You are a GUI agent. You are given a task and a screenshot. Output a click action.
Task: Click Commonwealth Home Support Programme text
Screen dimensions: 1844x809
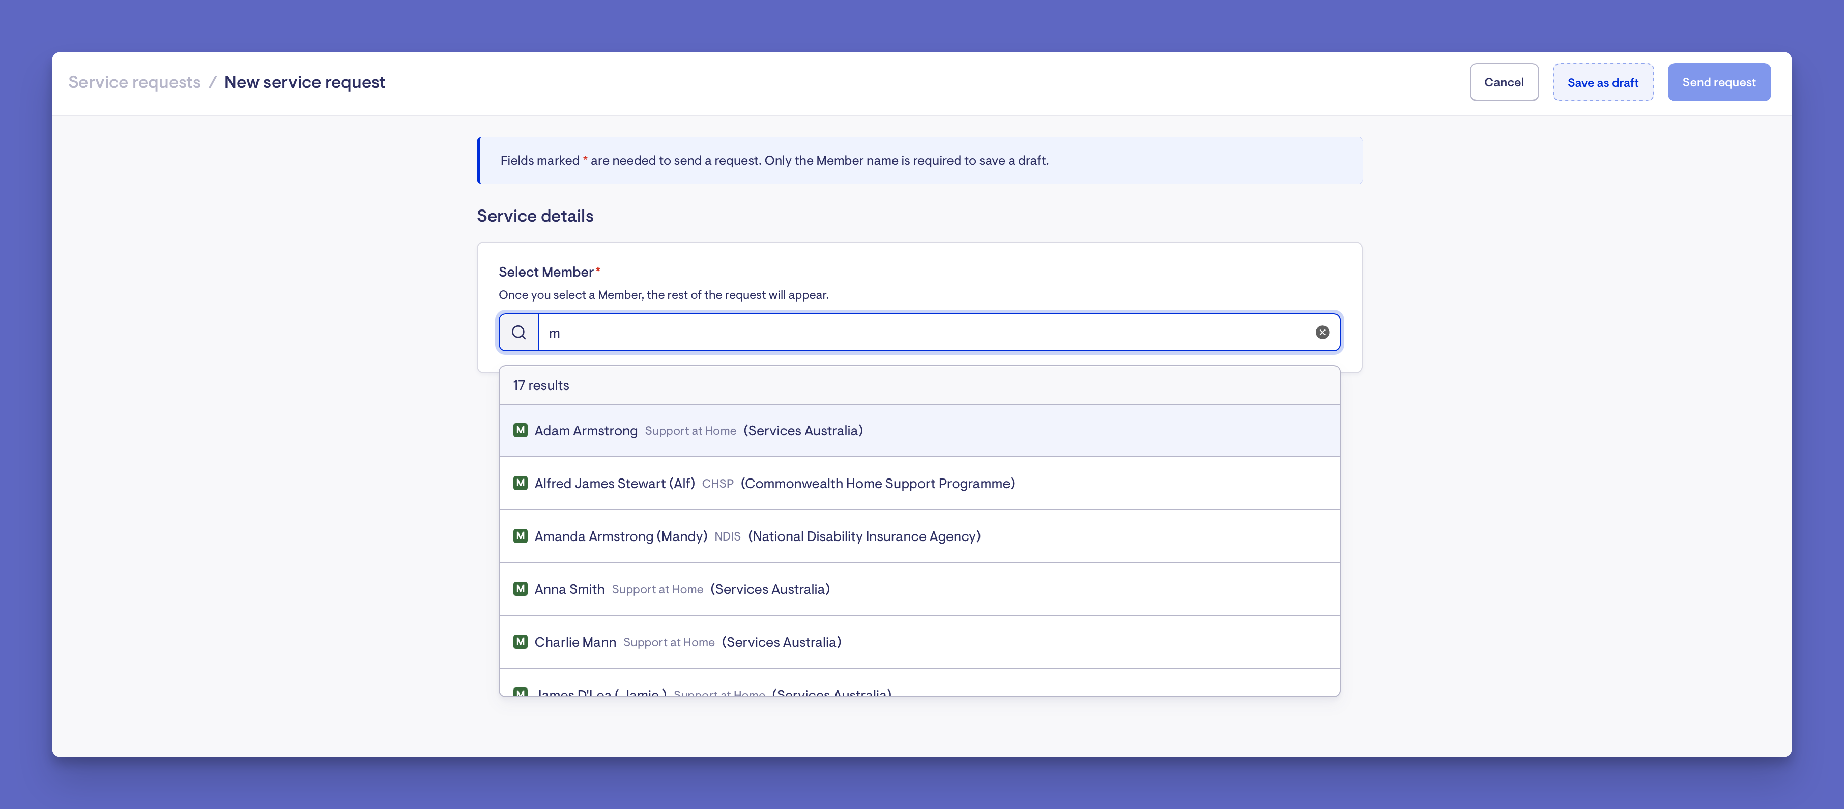[878, 484]
